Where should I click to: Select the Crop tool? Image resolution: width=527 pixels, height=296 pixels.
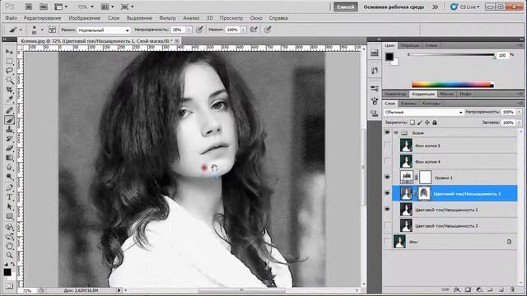click(x=9, y=90)
